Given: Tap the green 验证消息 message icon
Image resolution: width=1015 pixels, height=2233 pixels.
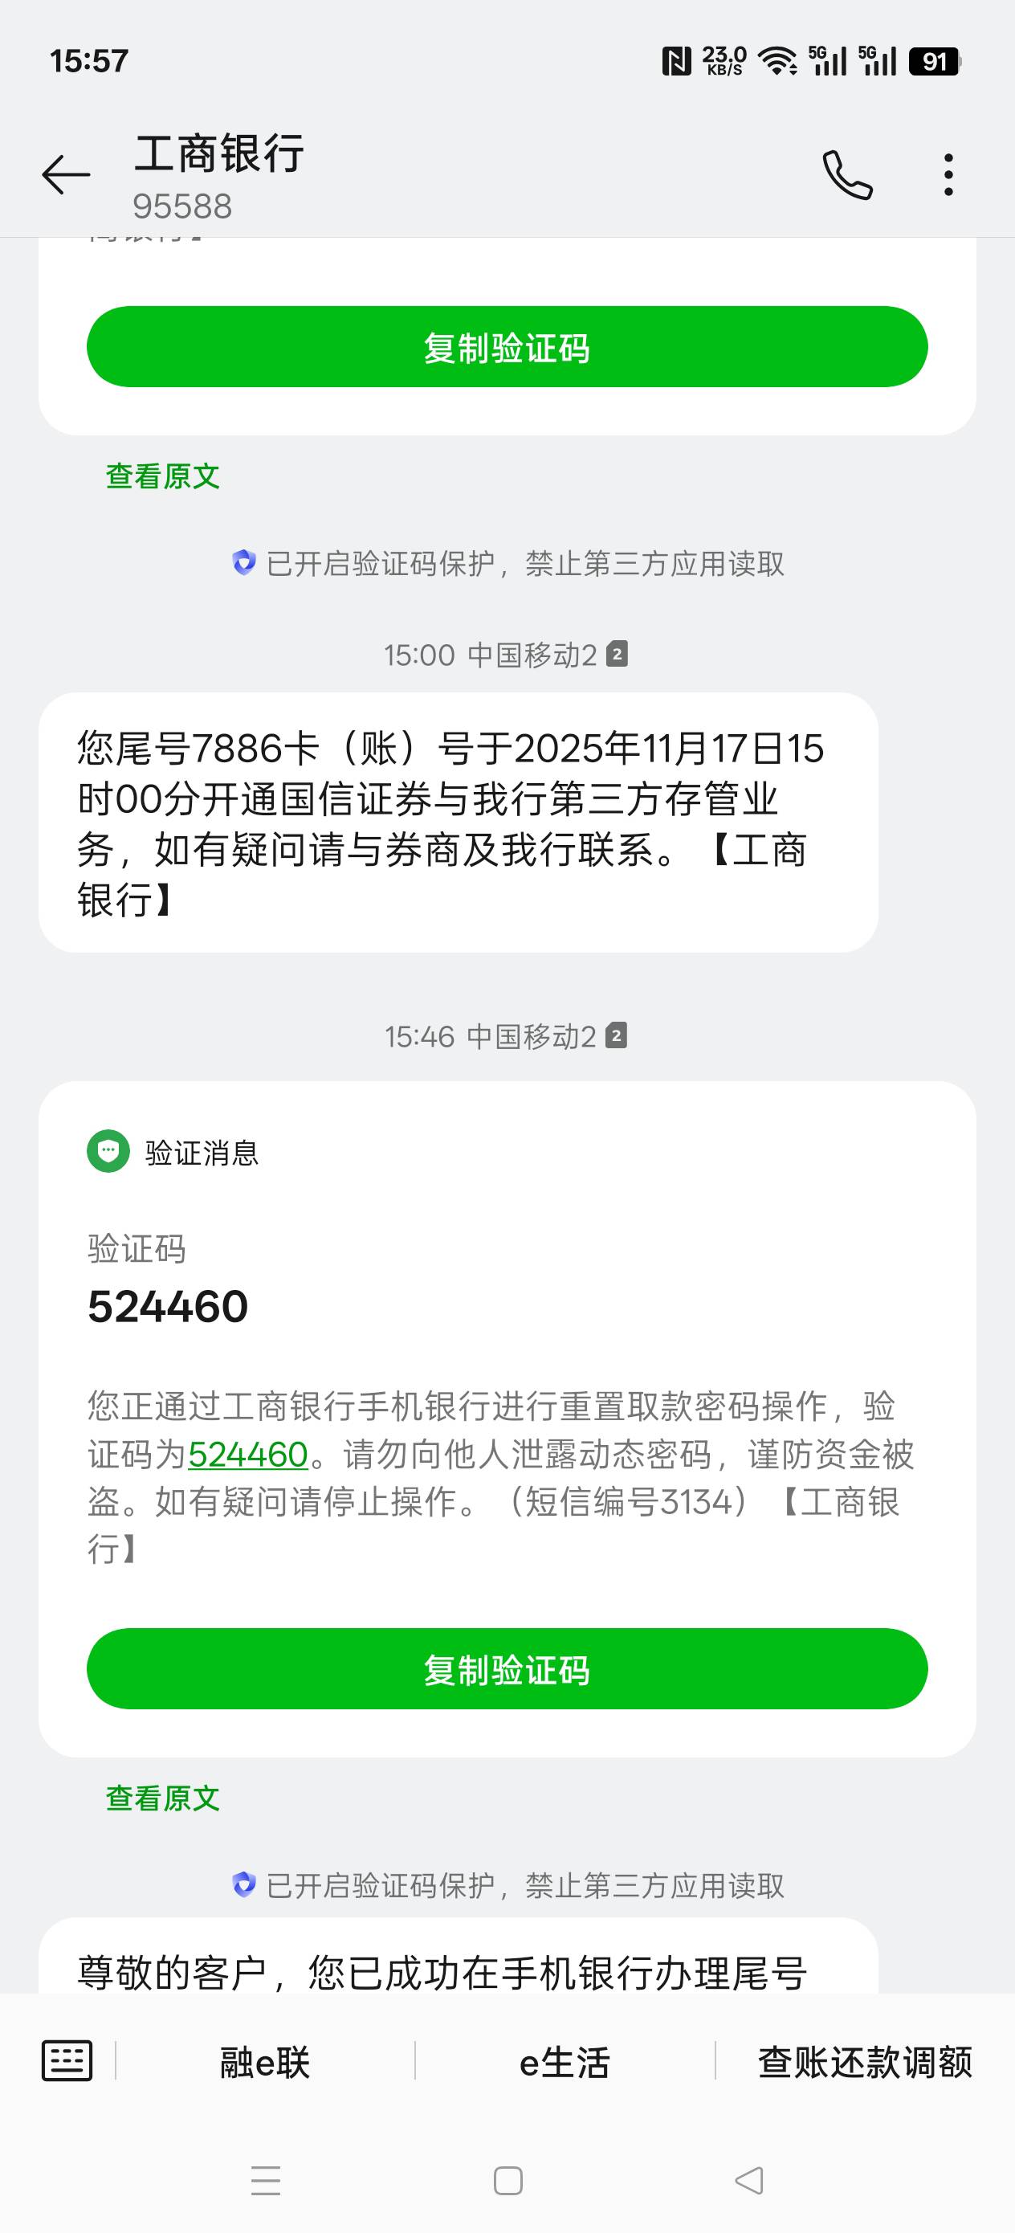Looking at the screenshot, I should pos(108,1151).
